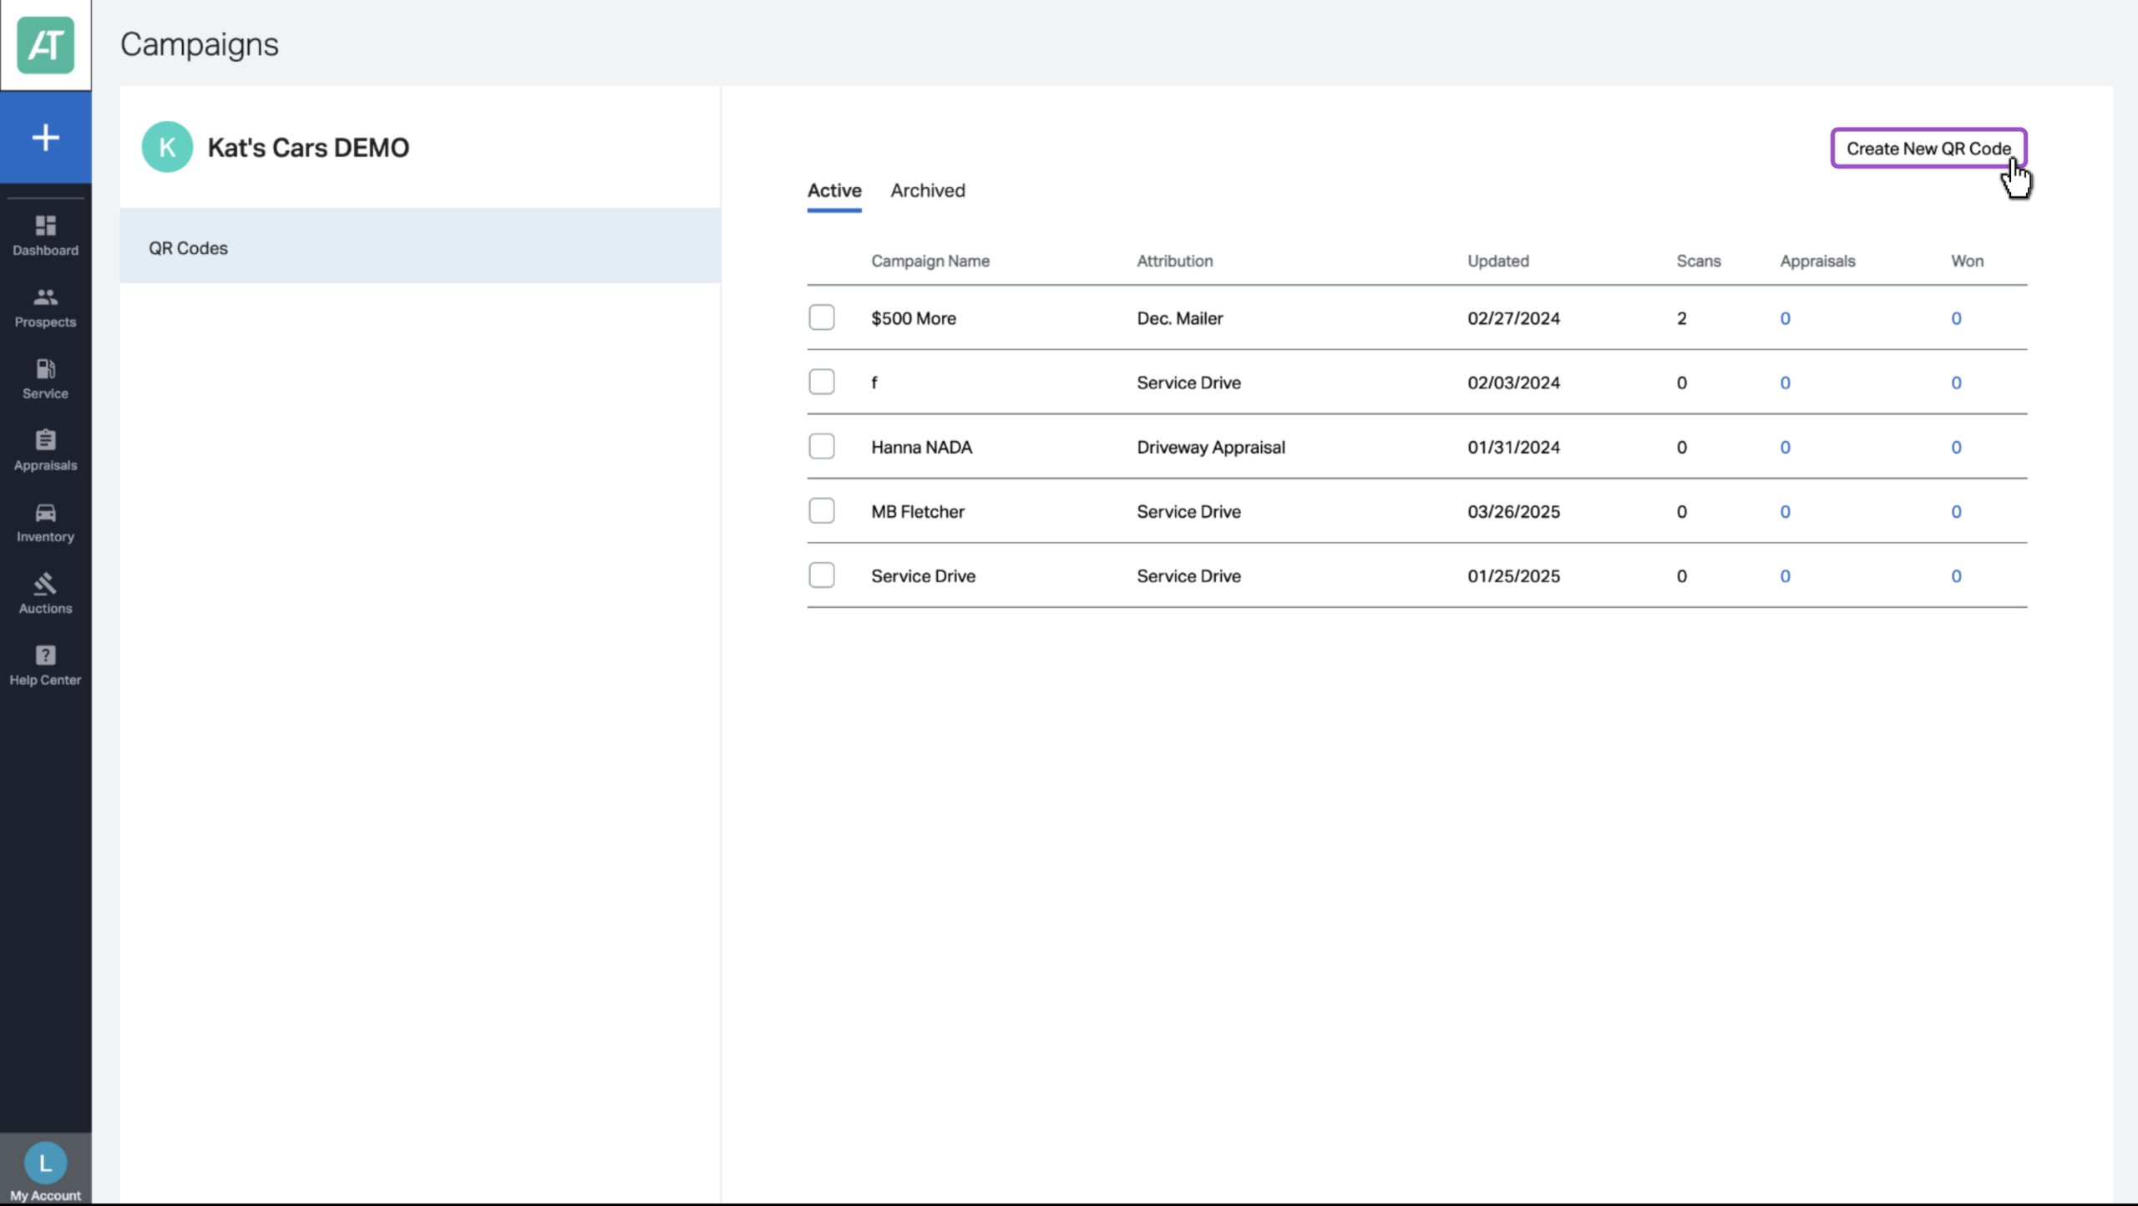Select the Hanna NADA row checkbox
This screenshot has height=1206, width=2138.
click(822, 446)
